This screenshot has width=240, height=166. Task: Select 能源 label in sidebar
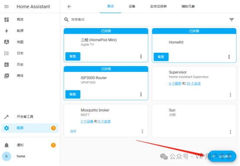[20, 31]
